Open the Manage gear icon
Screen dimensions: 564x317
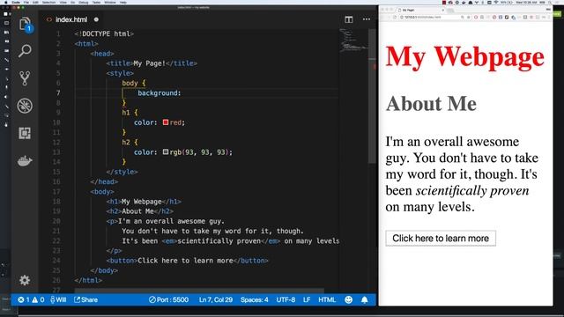click(25, 280)
